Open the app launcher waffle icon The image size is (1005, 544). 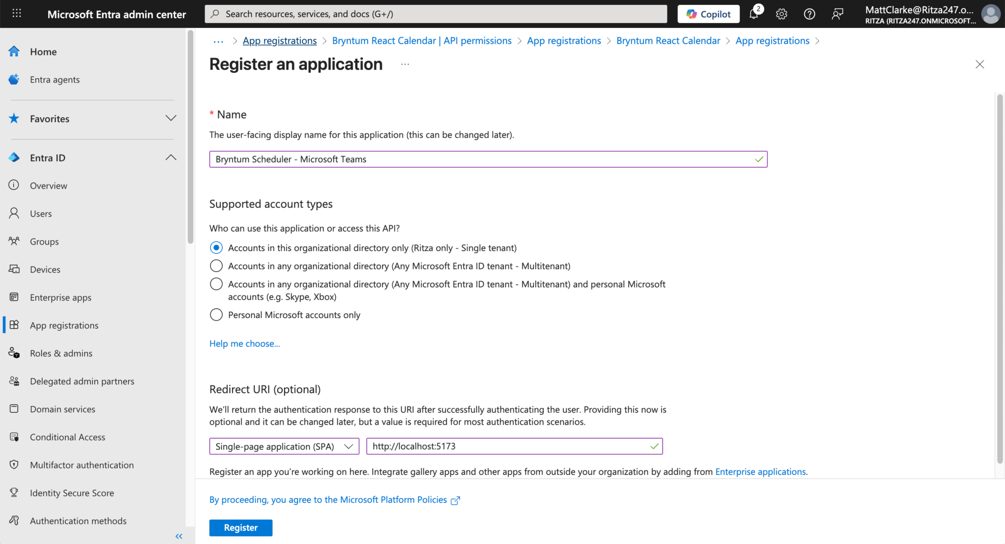pyautogui.click(x=16, y=14)
